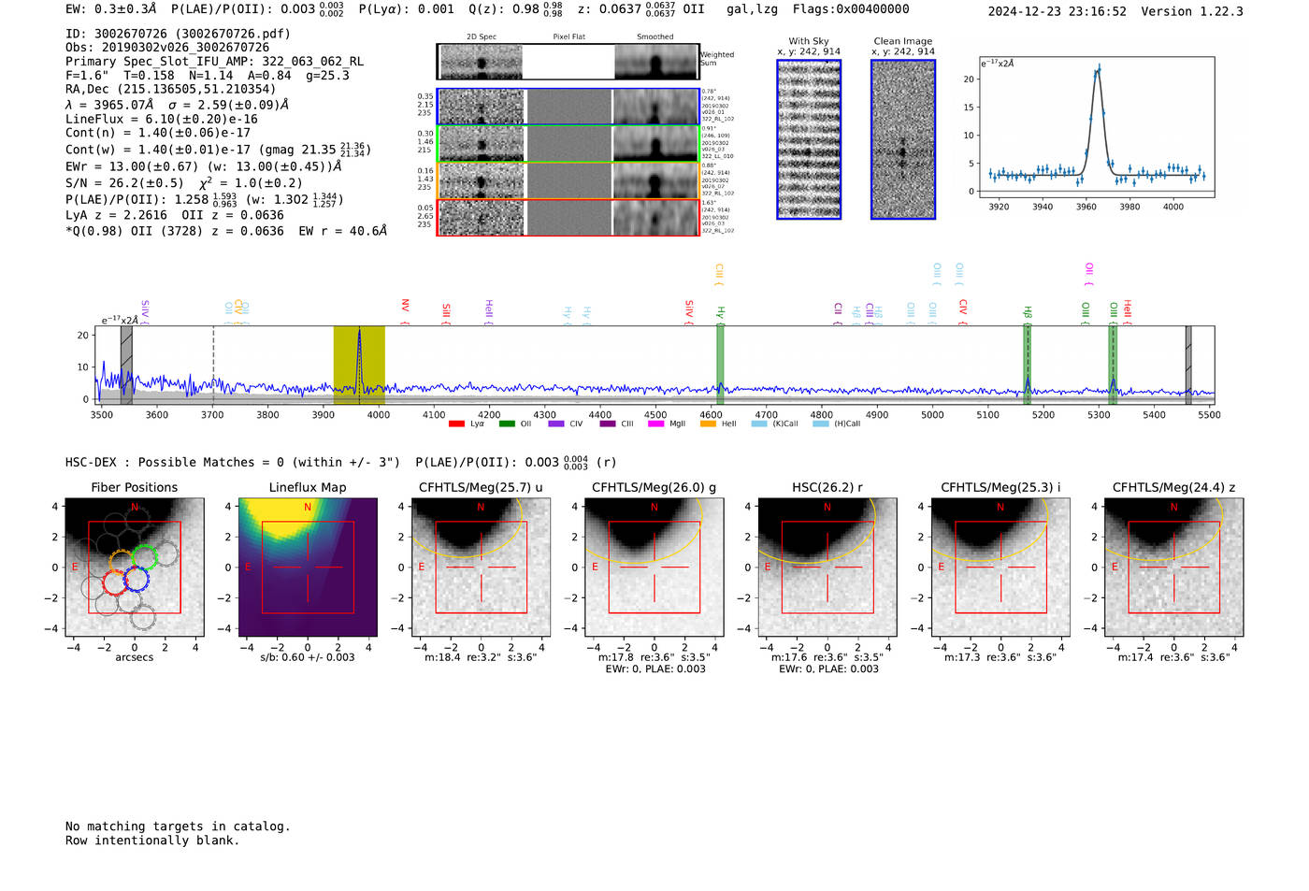The image size is (1309, 891).
Task: Select the blue-bordered 2D spectrum row
Action: click(x=568, y=107)
